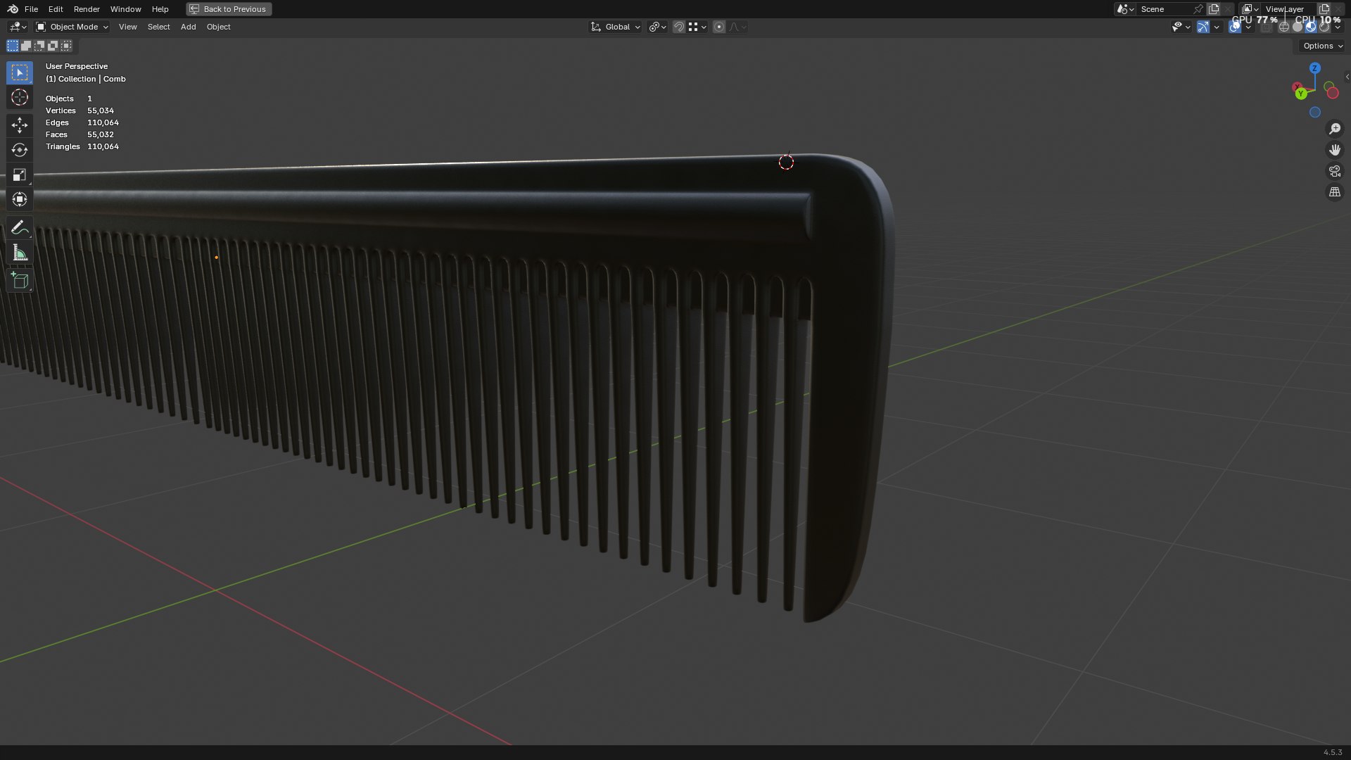1351x760 pixels.
Task: Open the Options dropdown
Action: coord(1322,46)
